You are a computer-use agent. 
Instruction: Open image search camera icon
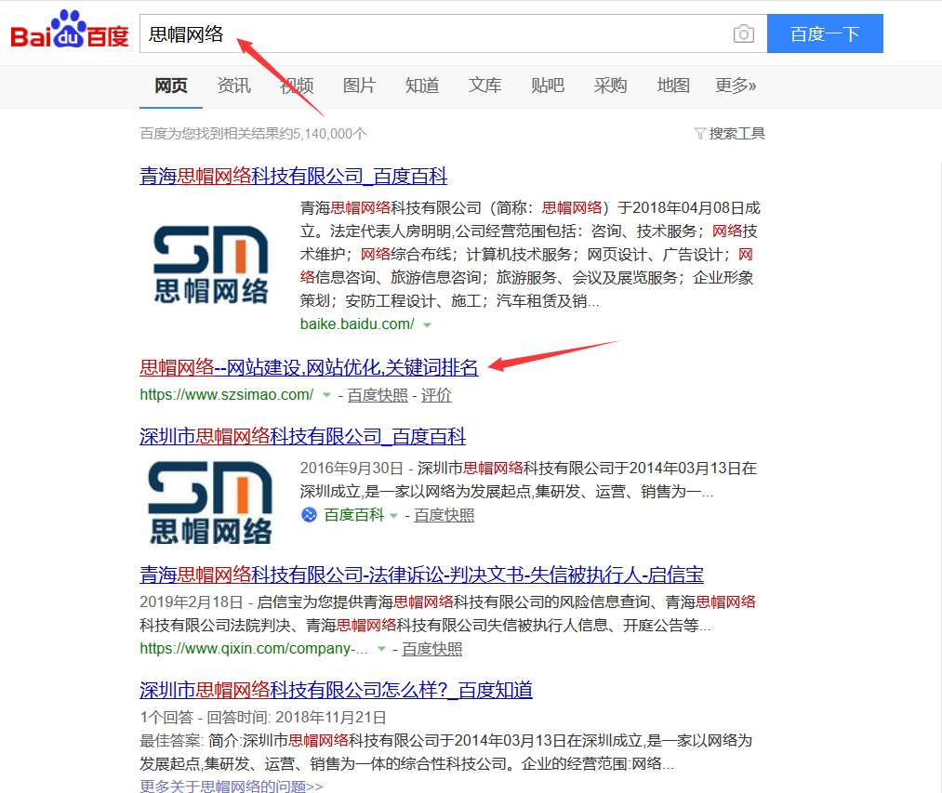click(x=744, y=33)
